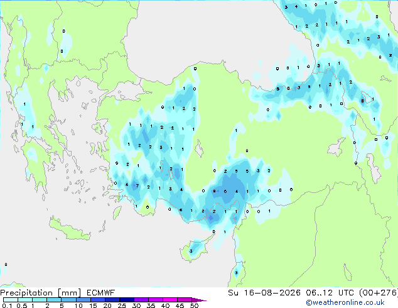
Task: Click the precipitation value '7' on the map
Action: point(137,186)
